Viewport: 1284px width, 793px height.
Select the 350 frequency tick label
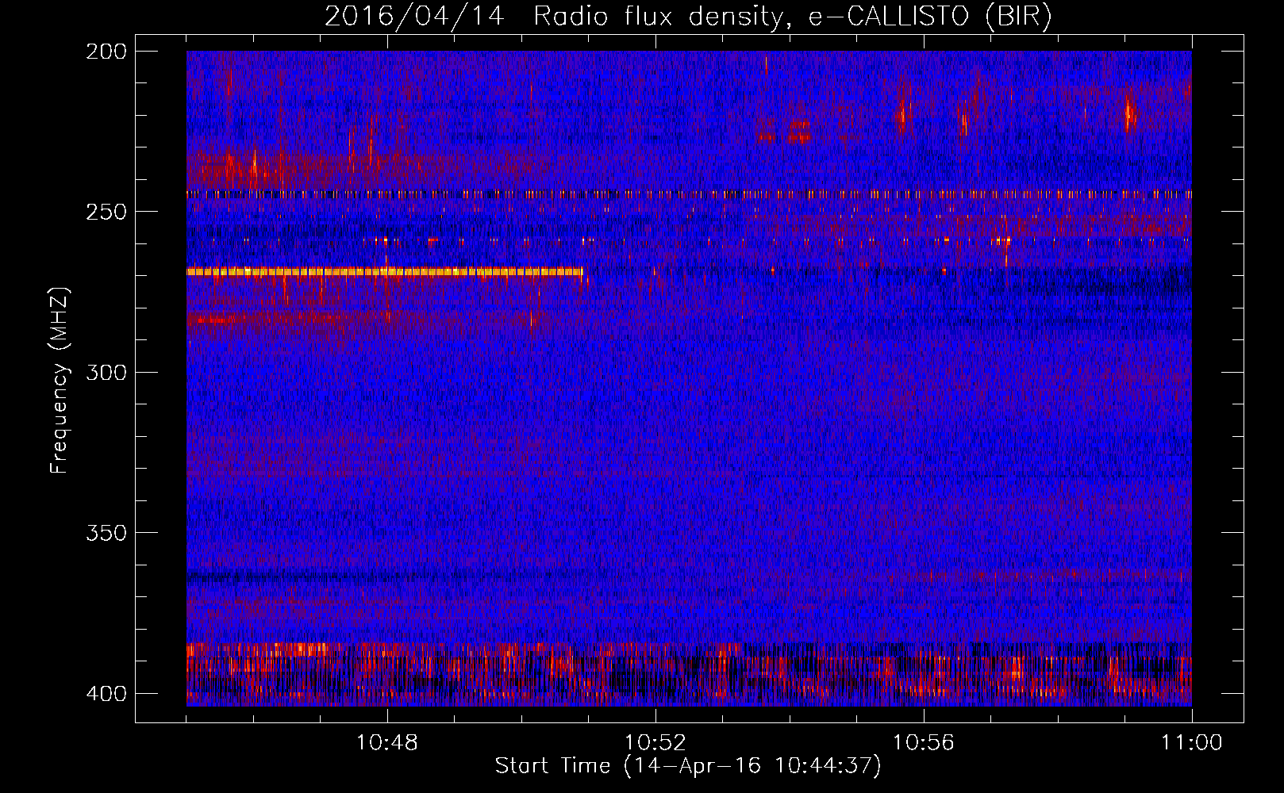(106, 533)
